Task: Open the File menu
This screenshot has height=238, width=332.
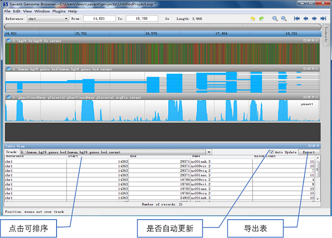Action: (7, 10)
